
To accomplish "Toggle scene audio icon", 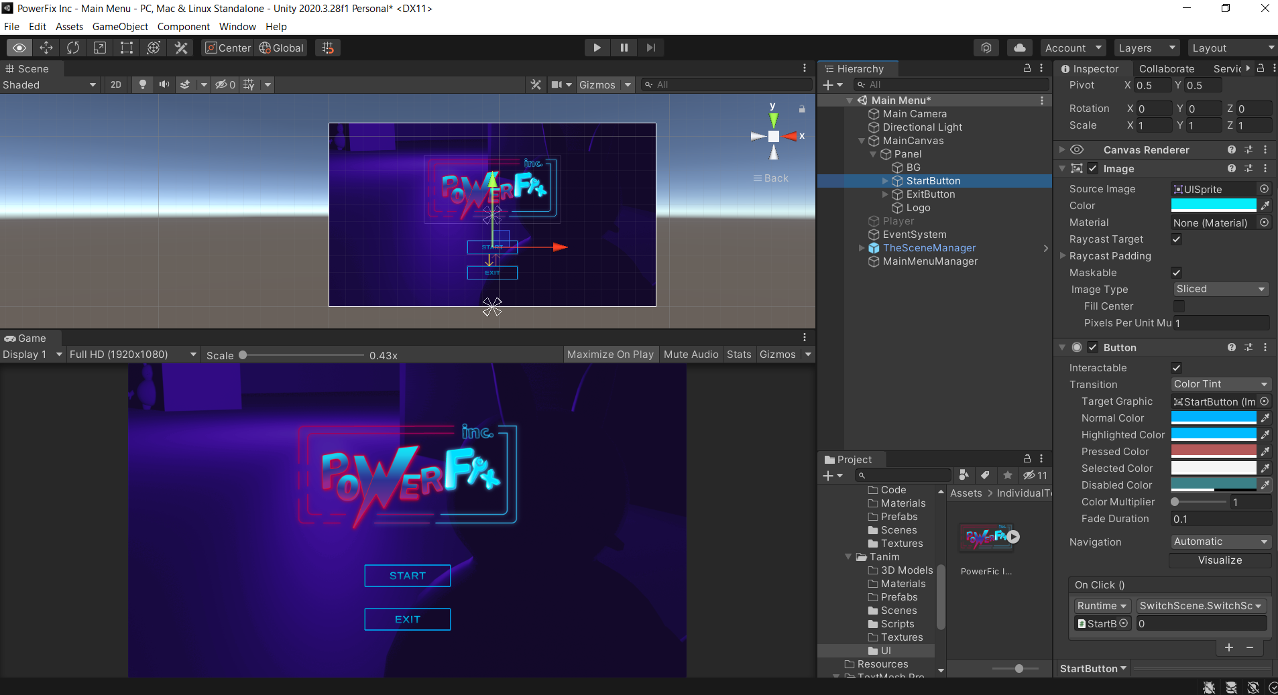I will 164,84.
